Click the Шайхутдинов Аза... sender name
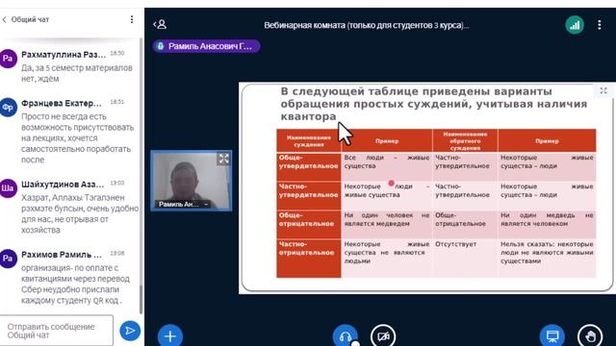Screen dimensions: 616x346 click(x=63, y=185)
